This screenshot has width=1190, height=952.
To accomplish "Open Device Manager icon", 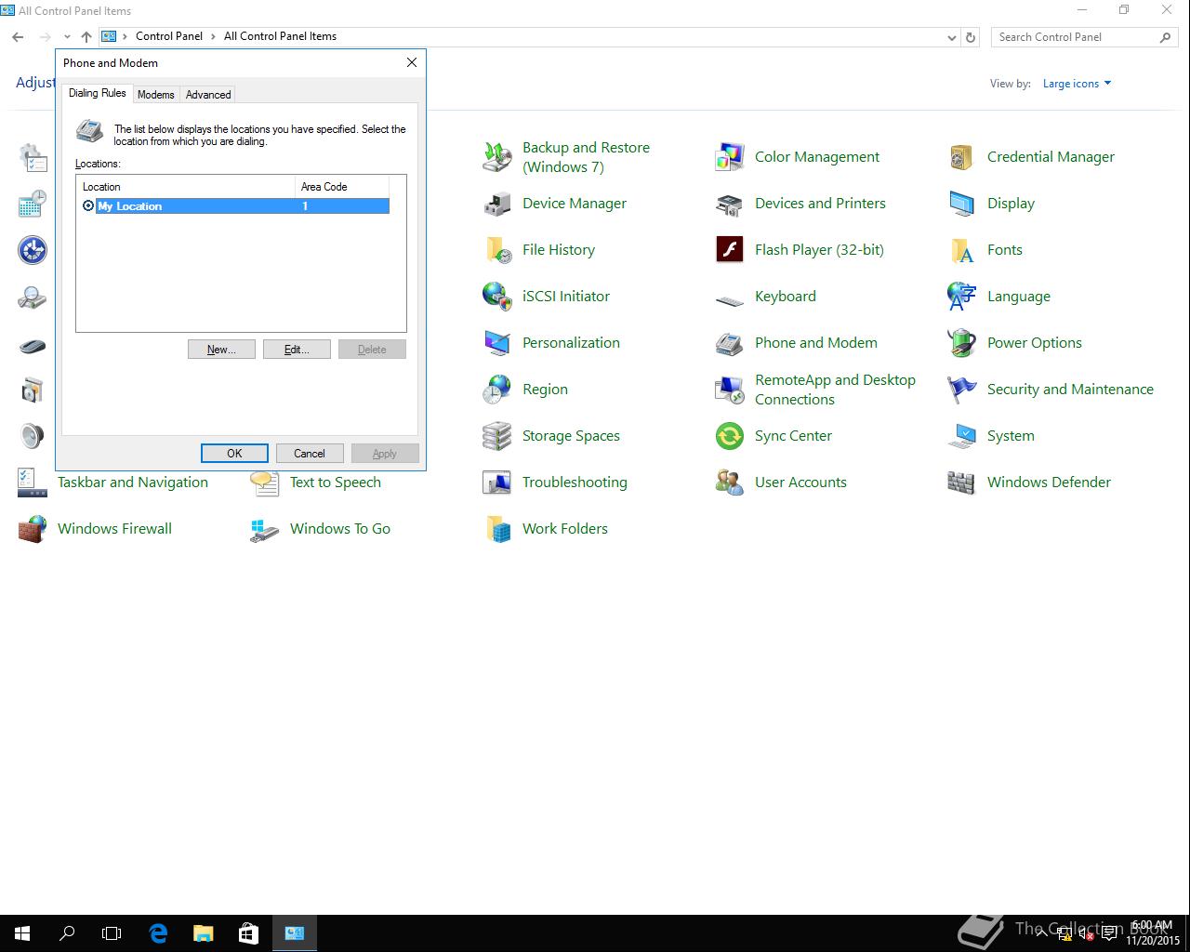I will (497, 204).
